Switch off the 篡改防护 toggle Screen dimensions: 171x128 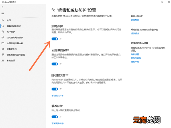(x=55, y=117)
